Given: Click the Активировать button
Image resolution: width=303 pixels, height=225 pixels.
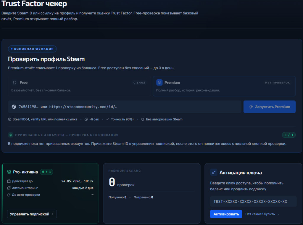Looking at the screenshot, I should [226, 214].
